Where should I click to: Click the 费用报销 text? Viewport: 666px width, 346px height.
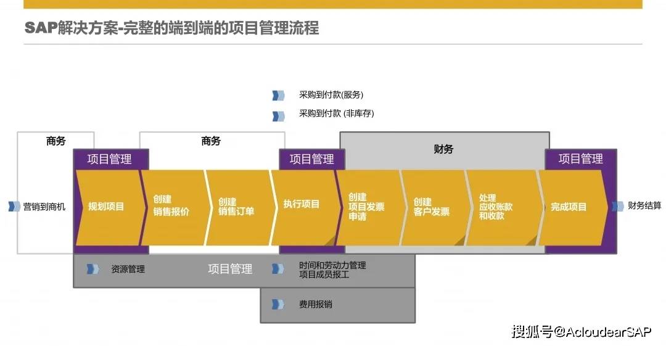315,304
